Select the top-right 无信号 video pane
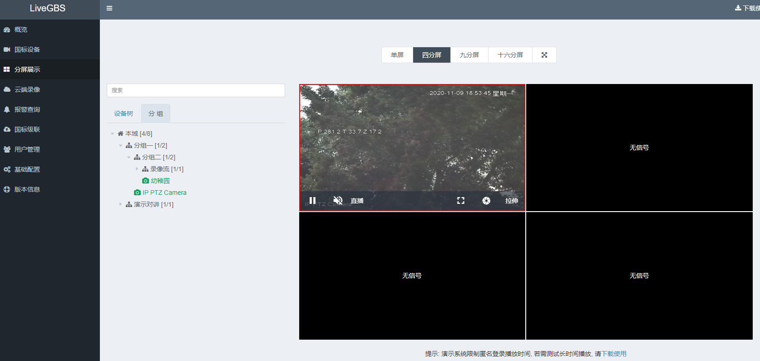The height and width of the screenshot is (361, 760). point(639,148)
